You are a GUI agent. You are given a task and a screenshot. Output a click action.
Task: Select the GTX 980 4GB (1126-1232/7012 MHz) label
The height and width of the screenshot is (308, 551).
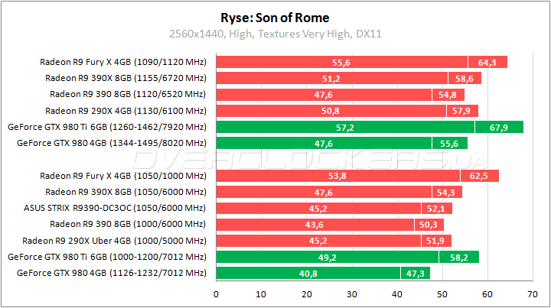pos(111,273)
